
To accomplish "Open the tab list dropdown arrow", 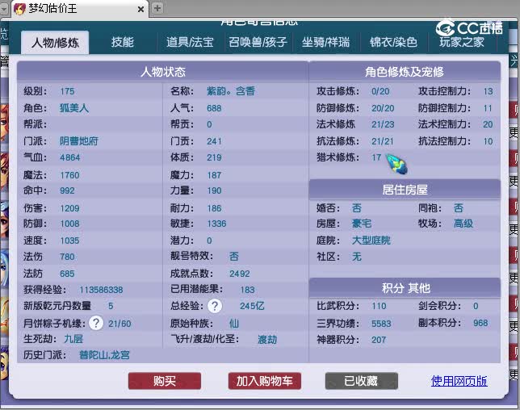I will point(4,9).
